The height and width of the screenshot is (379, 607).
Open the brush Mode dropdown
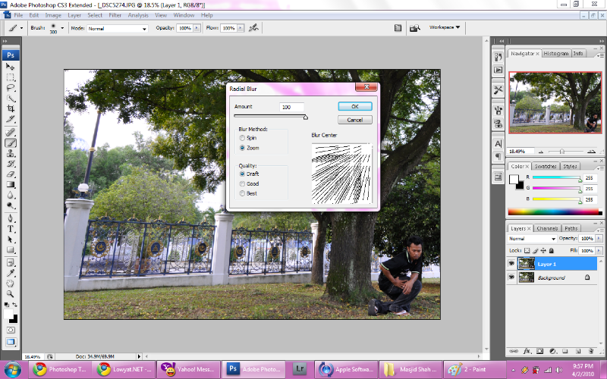(117, 28)
